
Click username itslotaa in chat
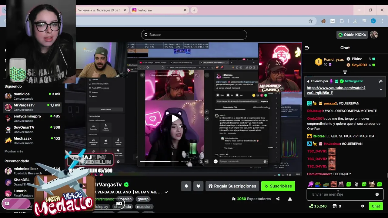[x=319, y=136]
